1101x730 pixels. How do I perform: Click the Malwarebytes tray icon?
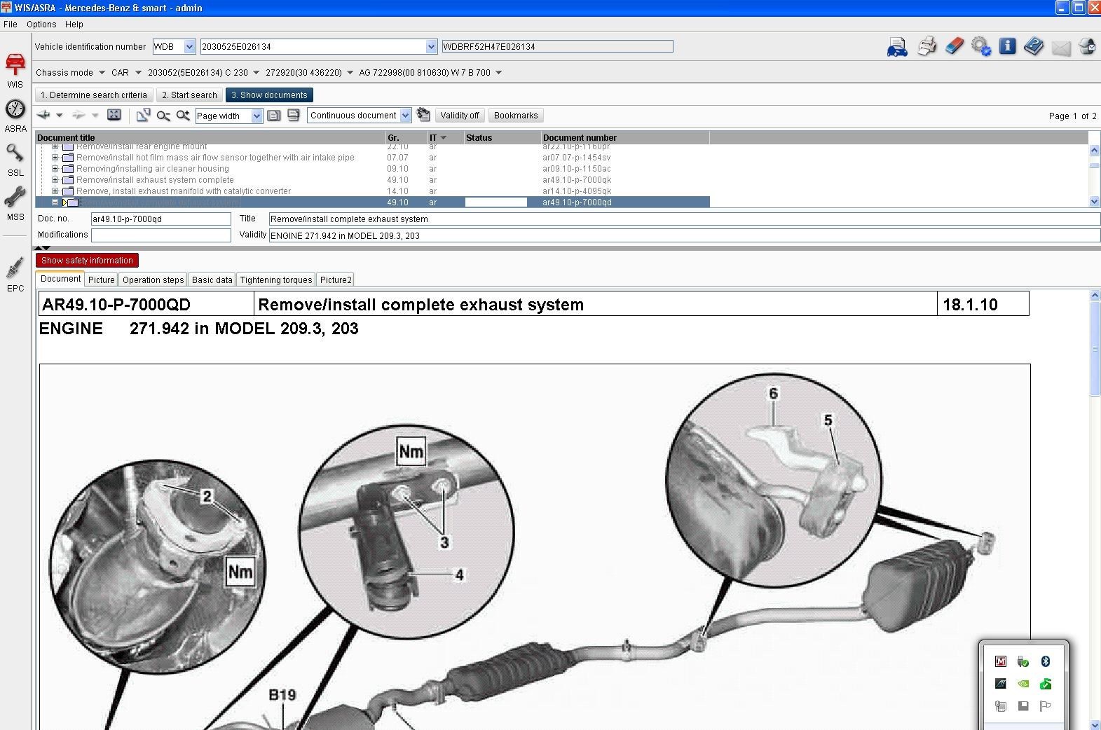coord(1000,661)
